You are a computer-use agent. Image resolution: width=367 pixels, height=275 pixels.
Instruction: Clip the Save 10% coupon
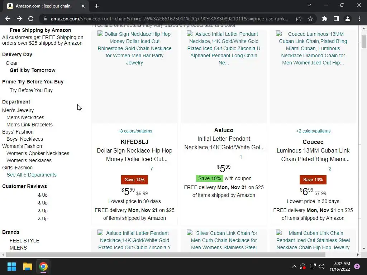[x=209, y=178]
